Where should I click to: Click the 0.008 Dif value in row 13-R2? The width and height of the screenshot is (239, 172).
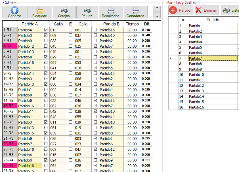pyautogui.click(x=146, y=95)
